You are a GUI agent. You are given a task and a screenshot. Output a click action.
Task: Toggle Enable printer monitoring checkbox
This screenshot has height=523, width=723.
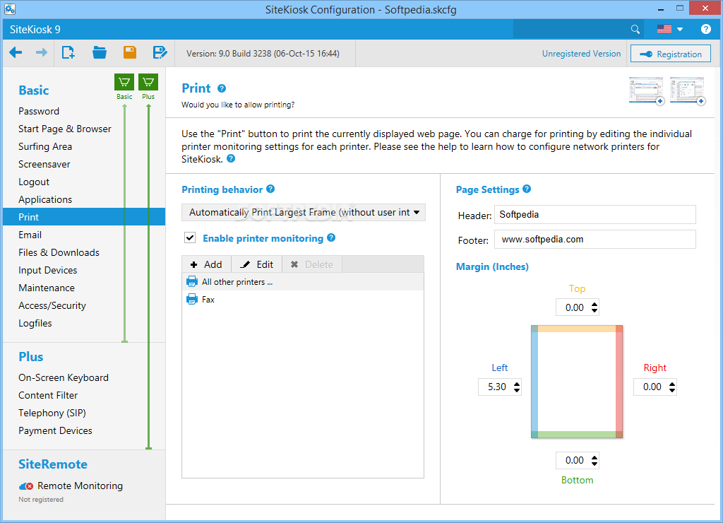click(190, 237)
